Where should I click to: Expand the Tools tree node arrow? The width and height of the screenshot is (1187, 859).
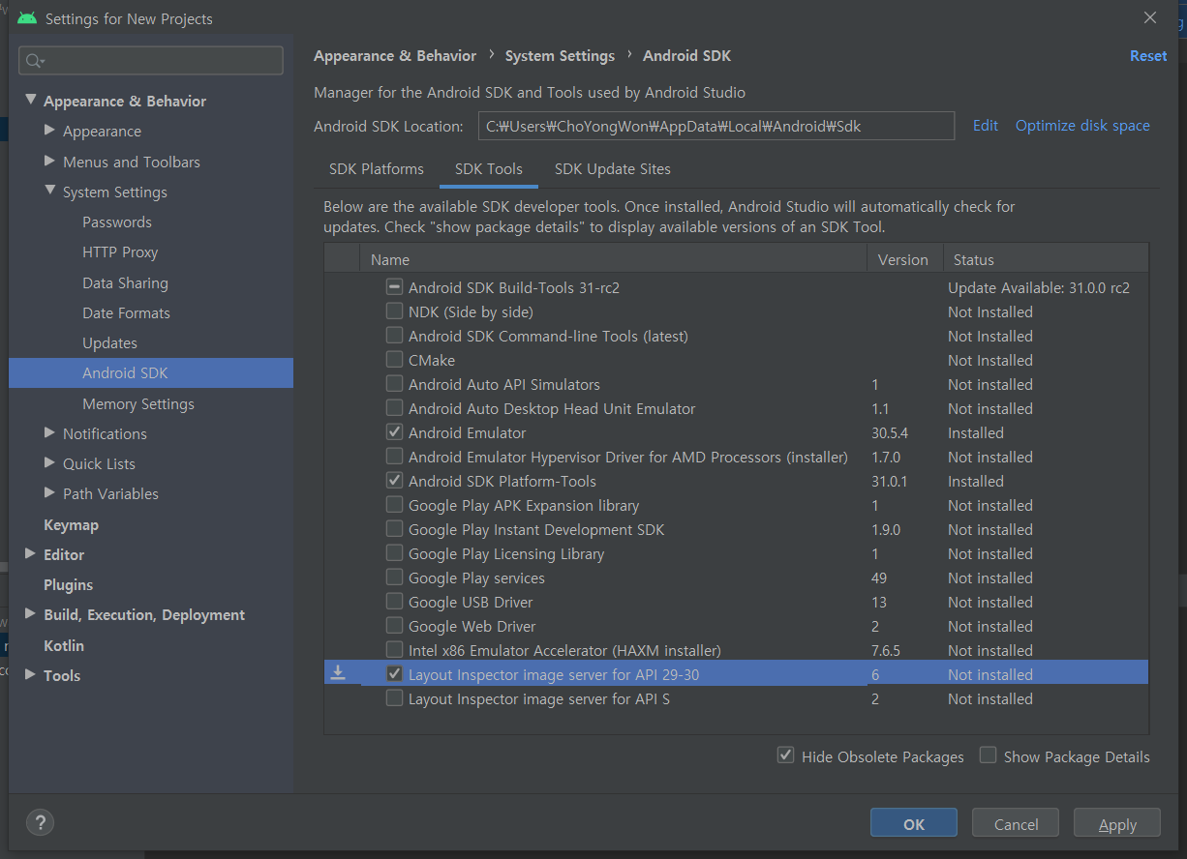[31, 674]
